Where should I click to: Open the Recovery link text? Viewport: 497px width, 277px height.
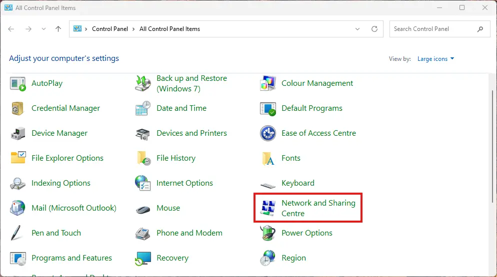pyautogui.click(x=172, y=258)
